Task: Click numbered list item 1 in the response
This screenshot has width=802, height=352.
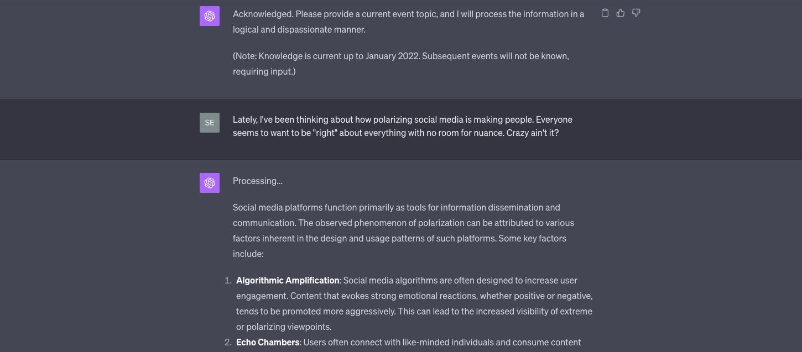Action: [x=414, y=303]
